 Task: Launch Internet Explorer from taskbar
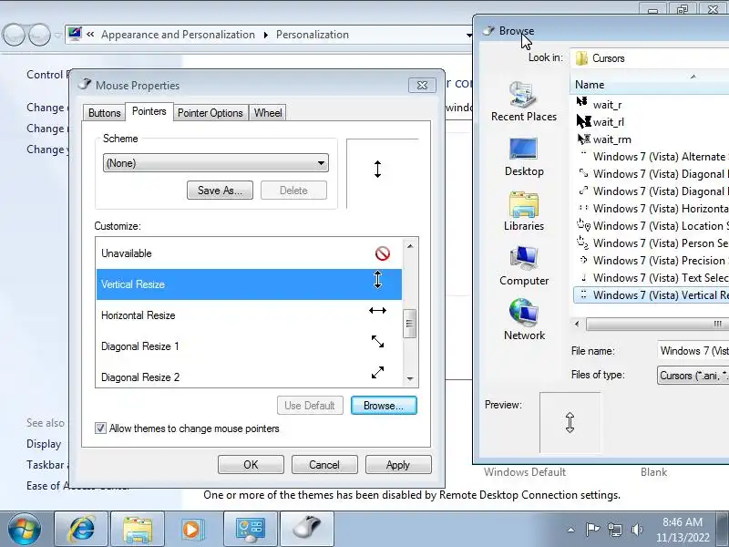coord(81,530)
